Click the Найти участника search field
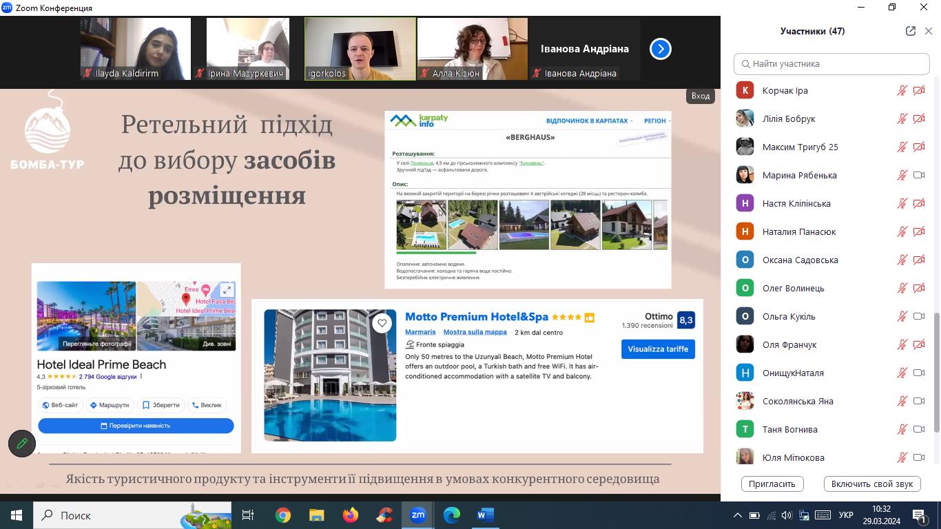 click(x=831, y=63)
